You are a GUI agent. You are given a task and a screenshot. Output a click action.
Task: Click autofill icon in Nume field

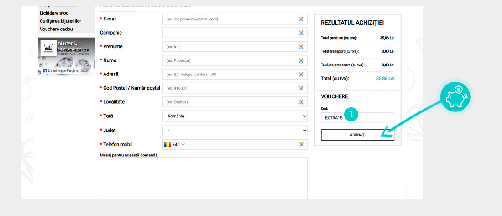click(301, 60)
